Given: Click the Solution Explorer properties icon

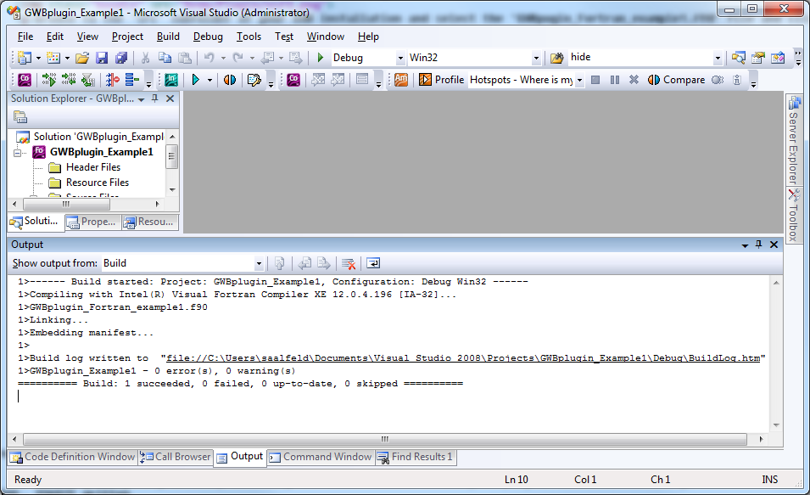Looking at the screenshot, I should tap(20, 117).
